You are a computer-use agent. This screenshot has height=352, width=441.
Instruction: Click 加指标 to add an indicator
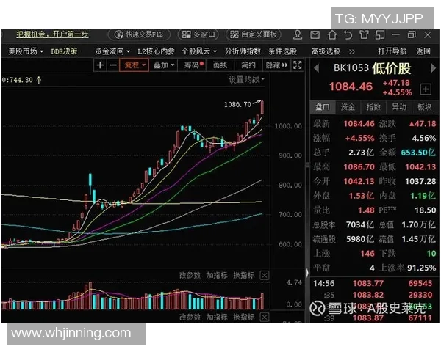click(x=216, y=275)
